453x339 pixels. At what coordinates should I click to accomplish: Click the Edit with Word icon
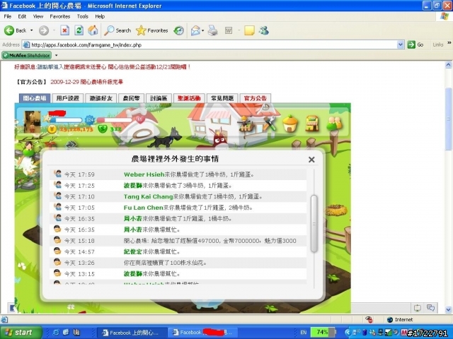click(x=229, y=30)
